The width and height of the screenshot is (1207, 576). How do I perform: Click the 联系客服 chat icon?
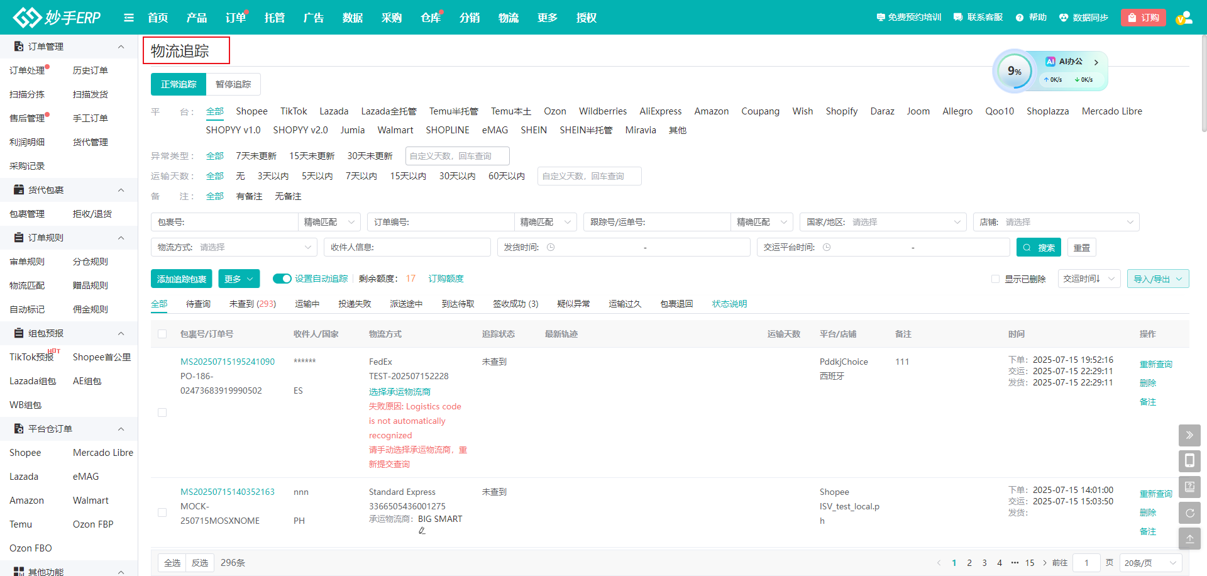coord(958,18)
